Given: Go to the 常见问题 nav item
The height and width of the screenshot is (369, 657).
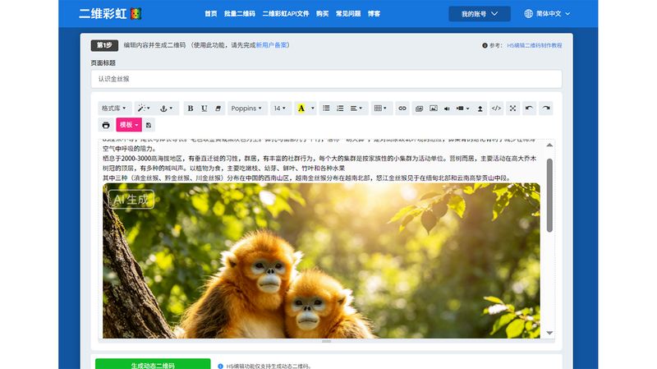Looking at the screenshot, I should [x=347, y=14].
